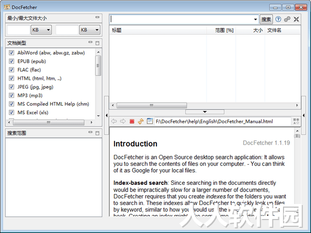Open the search history dropdown arrow
Screen dimensions: 311x233
tap(256, 19)
